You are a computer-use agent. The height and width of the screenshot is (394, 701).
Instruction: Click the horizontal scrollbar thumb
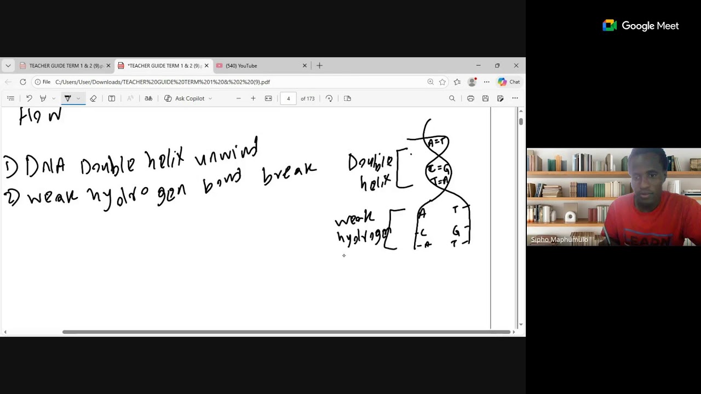click(286, 332)
